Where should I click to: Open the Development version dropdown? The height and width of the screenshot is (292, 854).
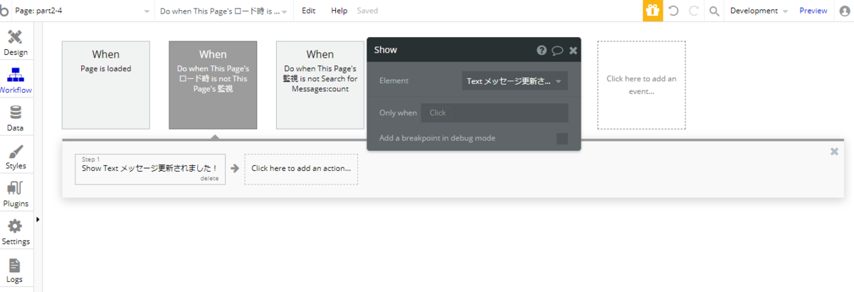(x=759, y=11)
